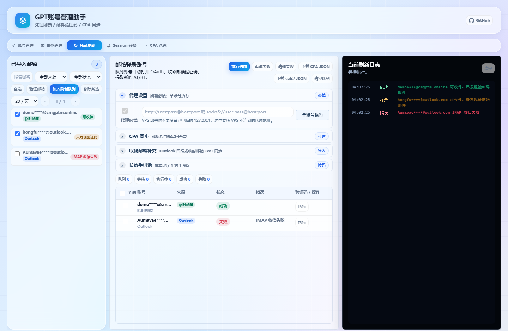Click 执行 button in Aumavae row
The image size is (508, 331).
click(302, 223)
